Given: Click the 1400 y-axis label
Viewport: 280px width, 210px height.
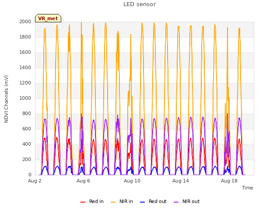Looking at the screenshot, I should tap(25, 67).
